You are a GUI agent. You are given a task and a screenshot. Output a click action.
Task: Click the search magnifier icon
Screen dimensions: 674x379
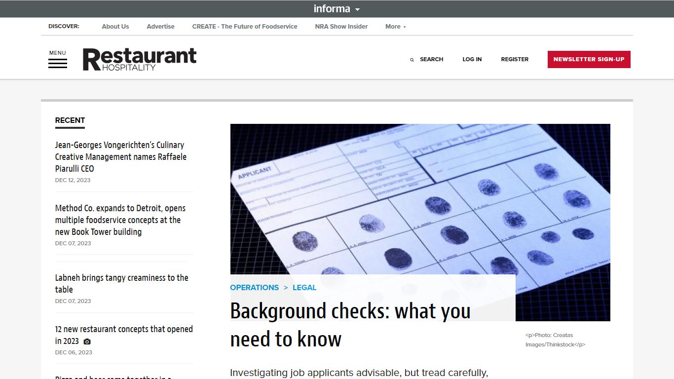click(x=412, y=60)
